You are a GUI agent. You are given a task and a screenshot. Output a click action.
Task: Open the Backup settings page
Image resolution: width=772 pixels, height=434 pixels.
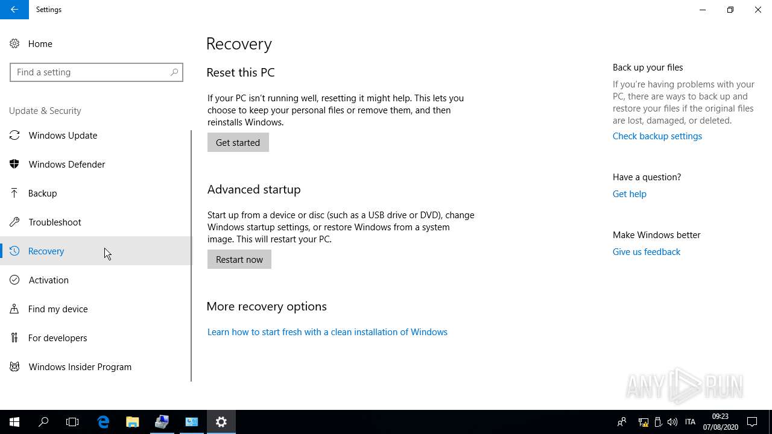95,193
